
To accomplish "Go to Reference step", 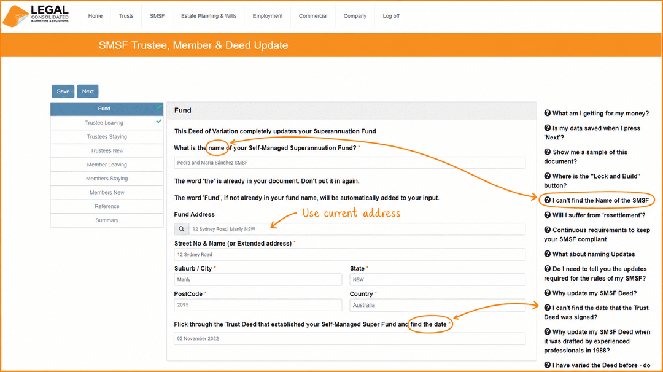I will 107,206.
